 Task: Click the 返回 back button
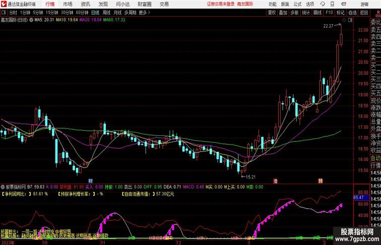click(364, 13)
